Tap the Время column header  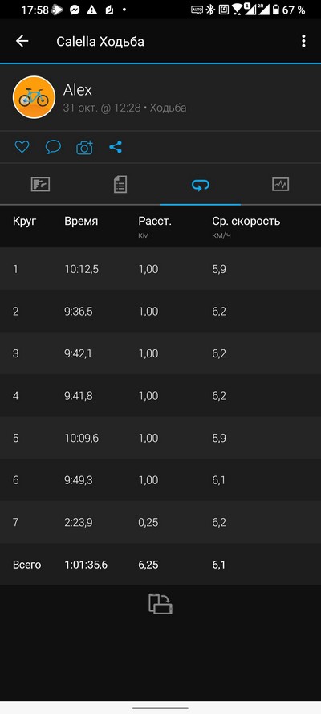(81, 222)
